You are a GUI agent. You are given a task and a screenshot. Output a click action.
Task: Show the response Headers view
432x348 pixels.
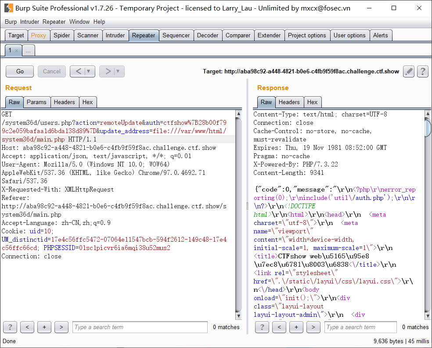tap(289, 102)
